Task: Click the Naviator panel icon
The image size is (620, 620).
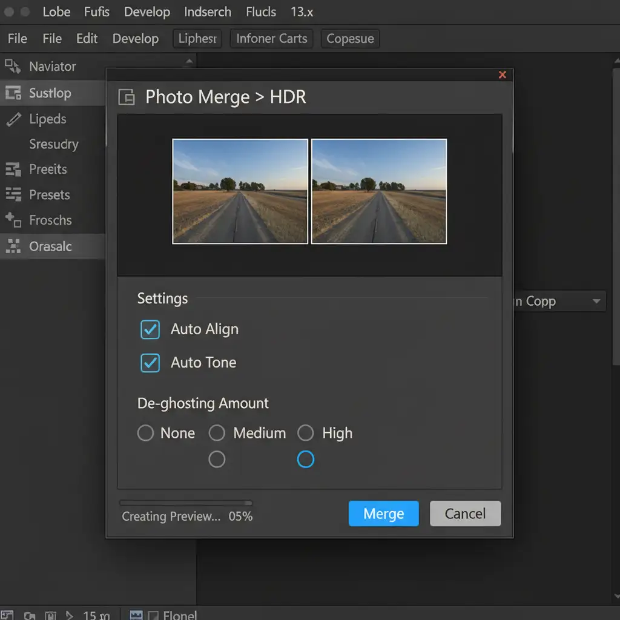Action: click(x=13, y=67)
